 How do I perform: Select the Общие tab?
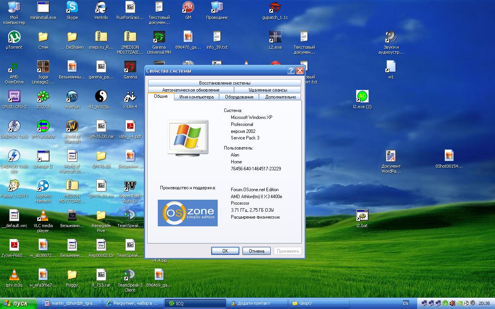click(161, 96)
